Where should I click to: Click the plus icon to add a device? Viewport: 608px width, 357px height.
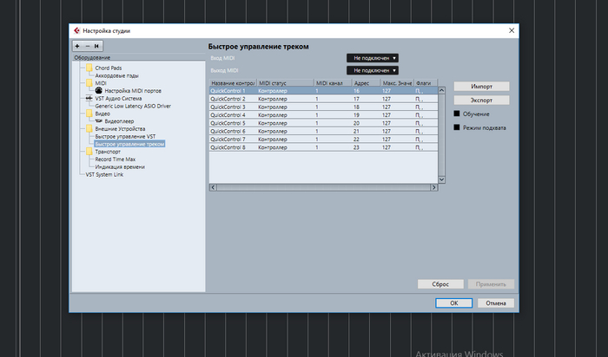click(77, 46)
